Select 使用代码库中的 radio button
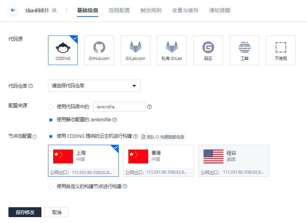Screen dimensions: 307x223 (51, 107)
